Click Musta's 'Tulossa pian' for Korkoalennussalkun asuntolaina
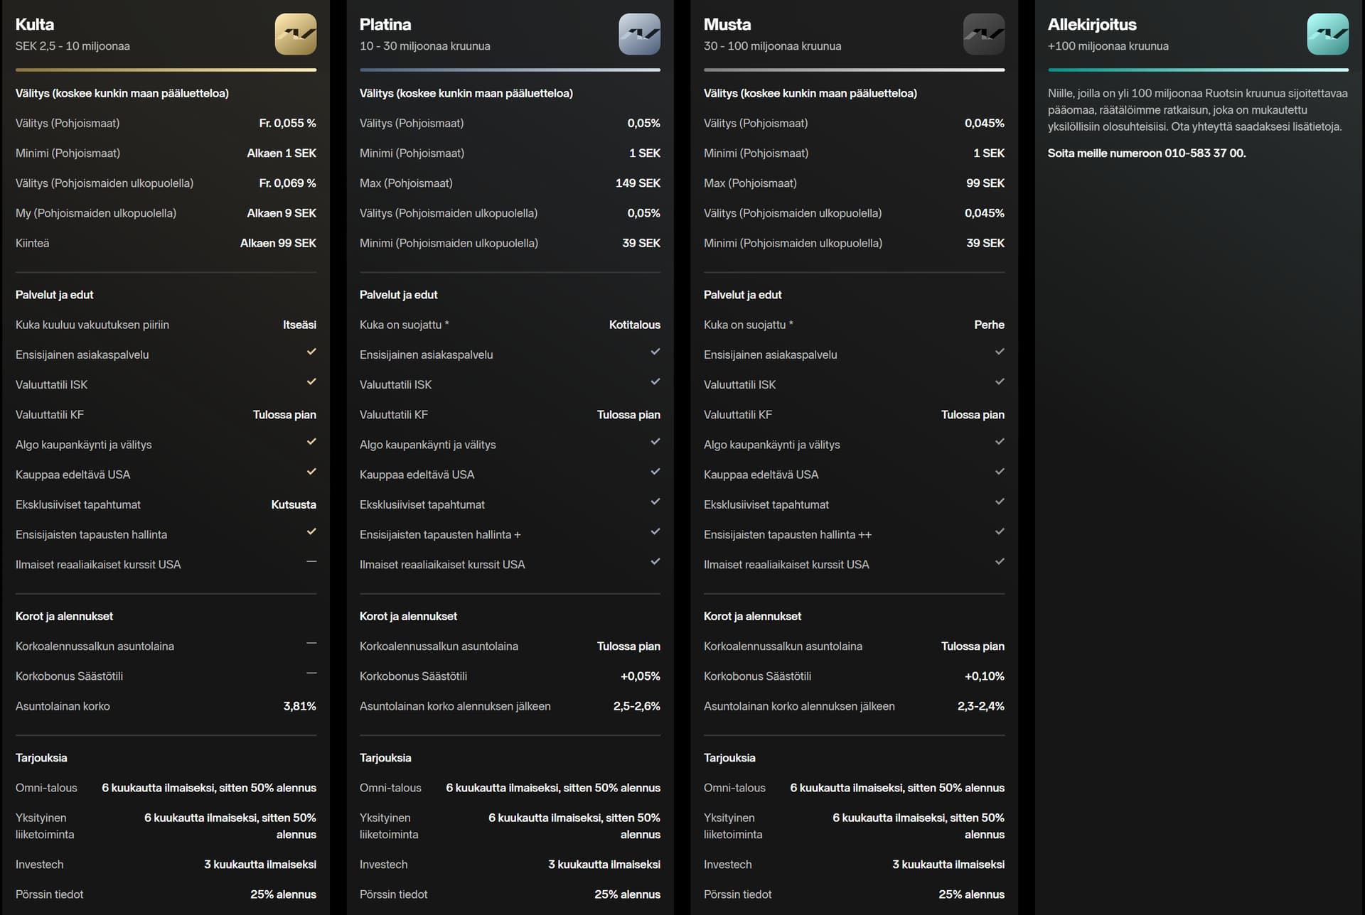This screenshot has height=915, width=1365. tap(973, 646)
